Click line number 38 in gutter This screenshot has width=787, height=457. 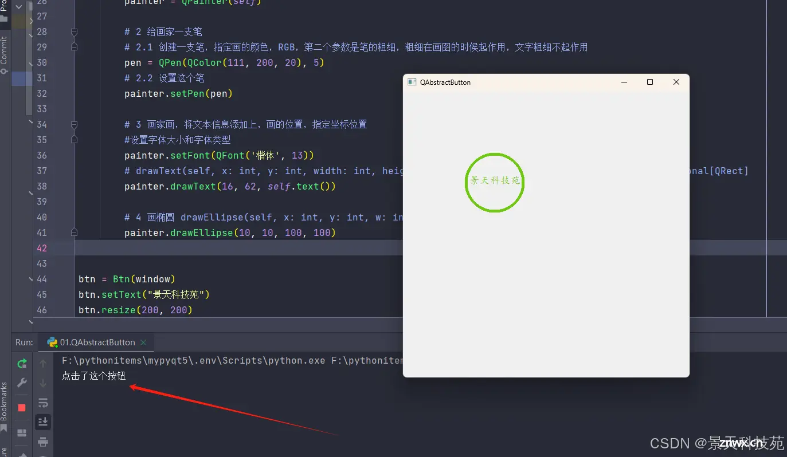pos(42,186)
